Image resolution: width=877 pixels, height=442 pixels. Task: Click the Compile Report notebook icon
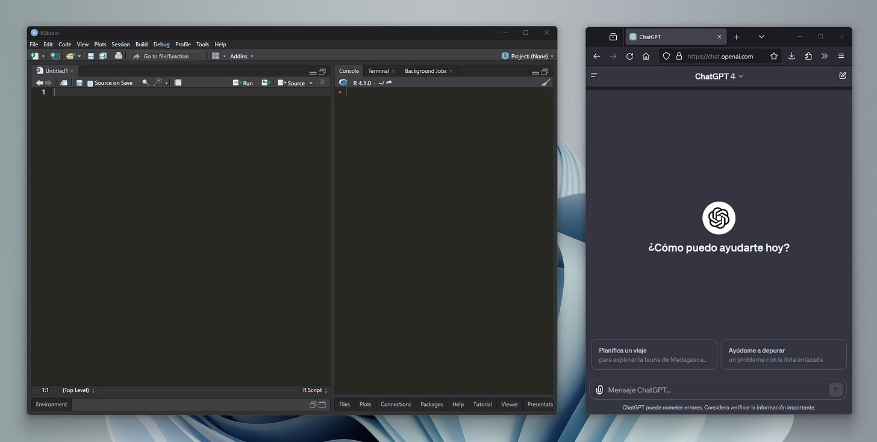pos(178,82)
